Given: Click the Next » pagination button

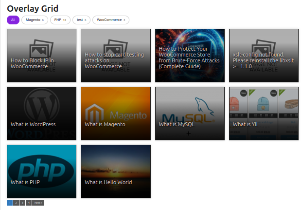Looking at the screenshot, I should (x=38, y=203).
